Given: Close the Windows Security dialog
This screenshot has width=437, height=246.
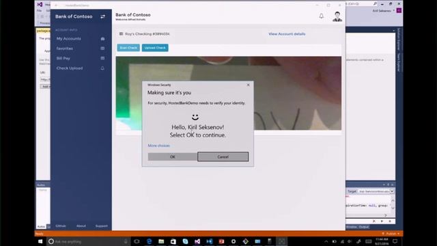Looking at the screenshot, I should (x=248, y=85).
